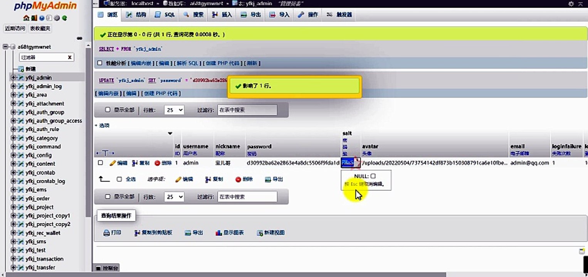Image resolution: width=588 pixels, height=277 pixels.
Task: Clear the tree filter with X icon
Action: 70,57
